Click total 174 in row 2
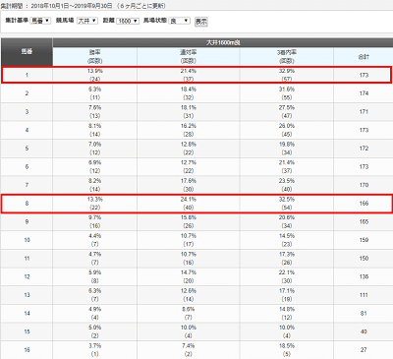The width and height of the screenshot is (393, 359). 364,93
